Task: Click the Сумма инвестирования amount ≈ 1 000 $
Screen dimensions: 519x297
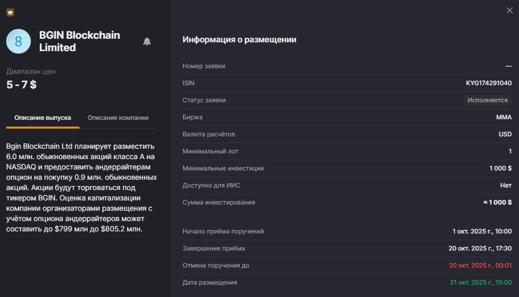Action: click(497, 202)
